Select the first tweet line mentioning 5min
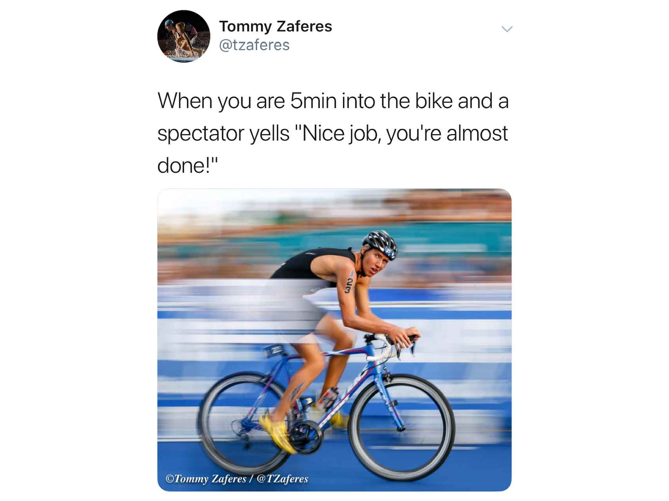This screenshot has height=501, width=669. [333, 101]
